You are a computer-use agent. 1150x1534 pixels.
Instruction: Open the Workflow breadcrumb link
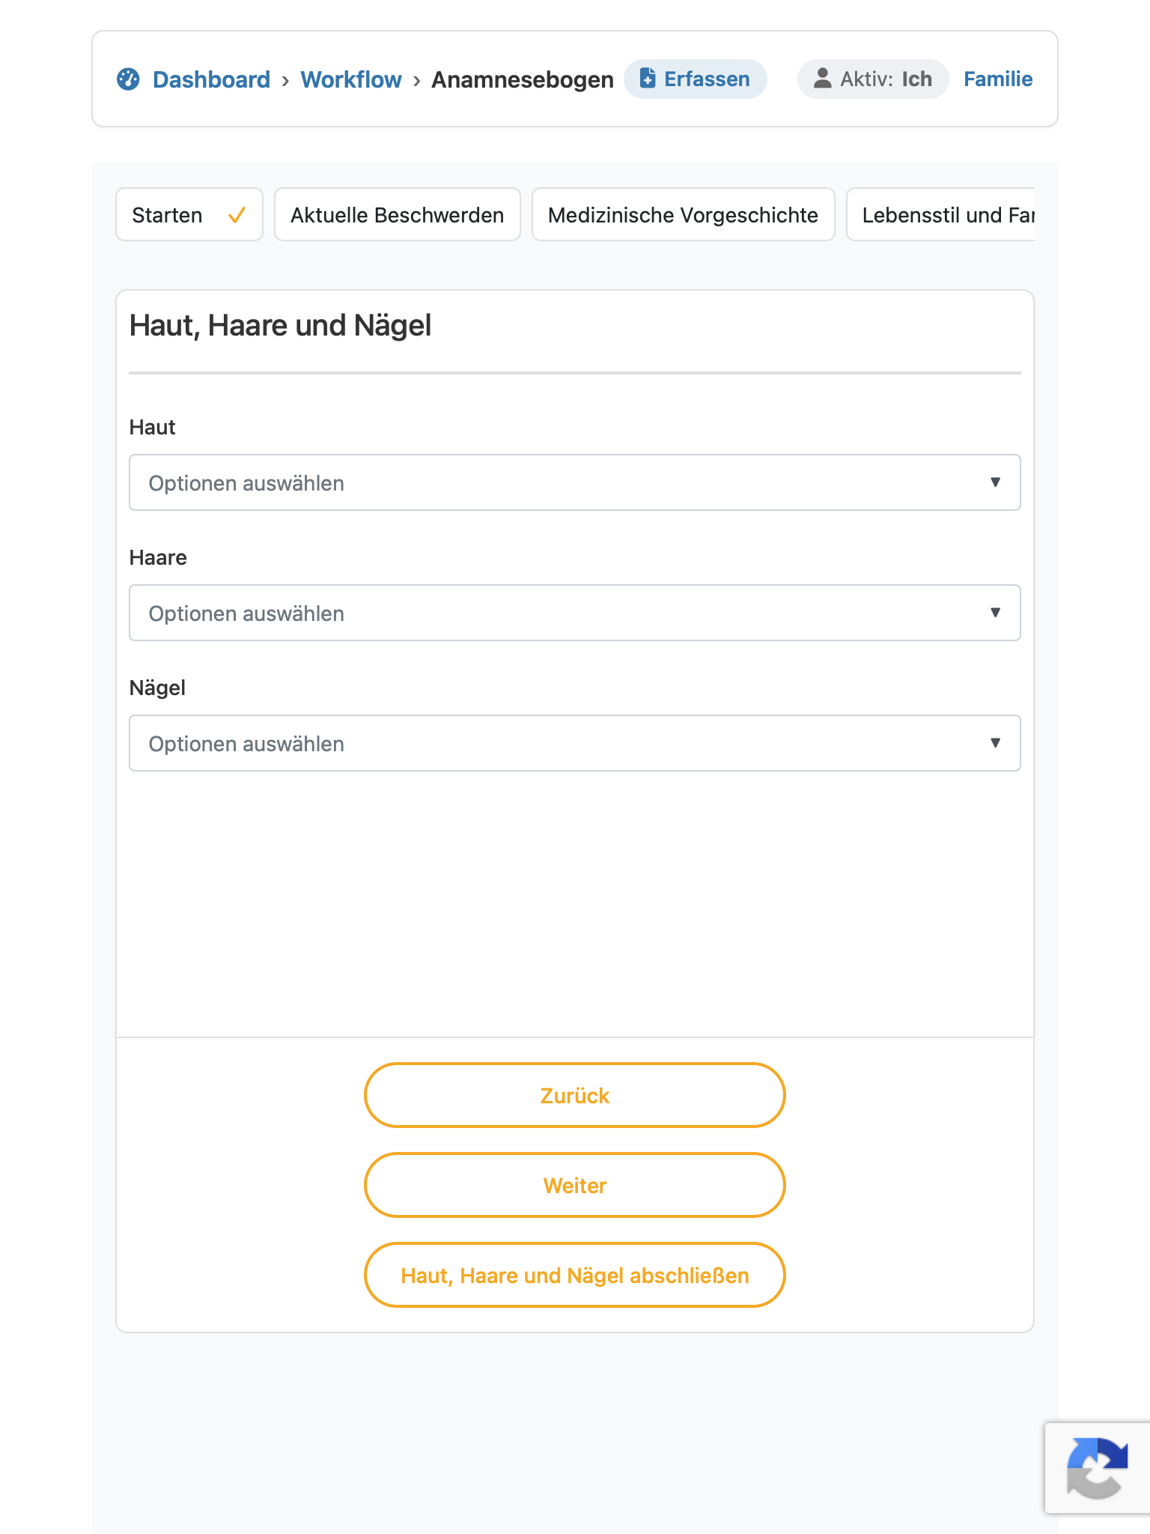click(x=351, y=79)
